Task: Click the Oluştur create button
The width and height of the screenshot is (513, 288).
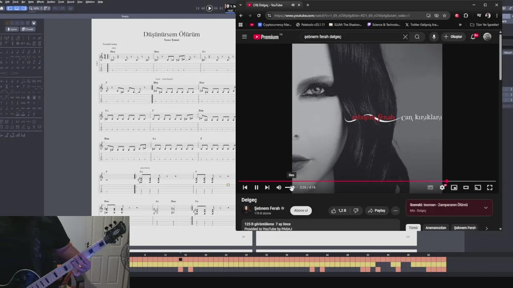Action: pos(453,37)
